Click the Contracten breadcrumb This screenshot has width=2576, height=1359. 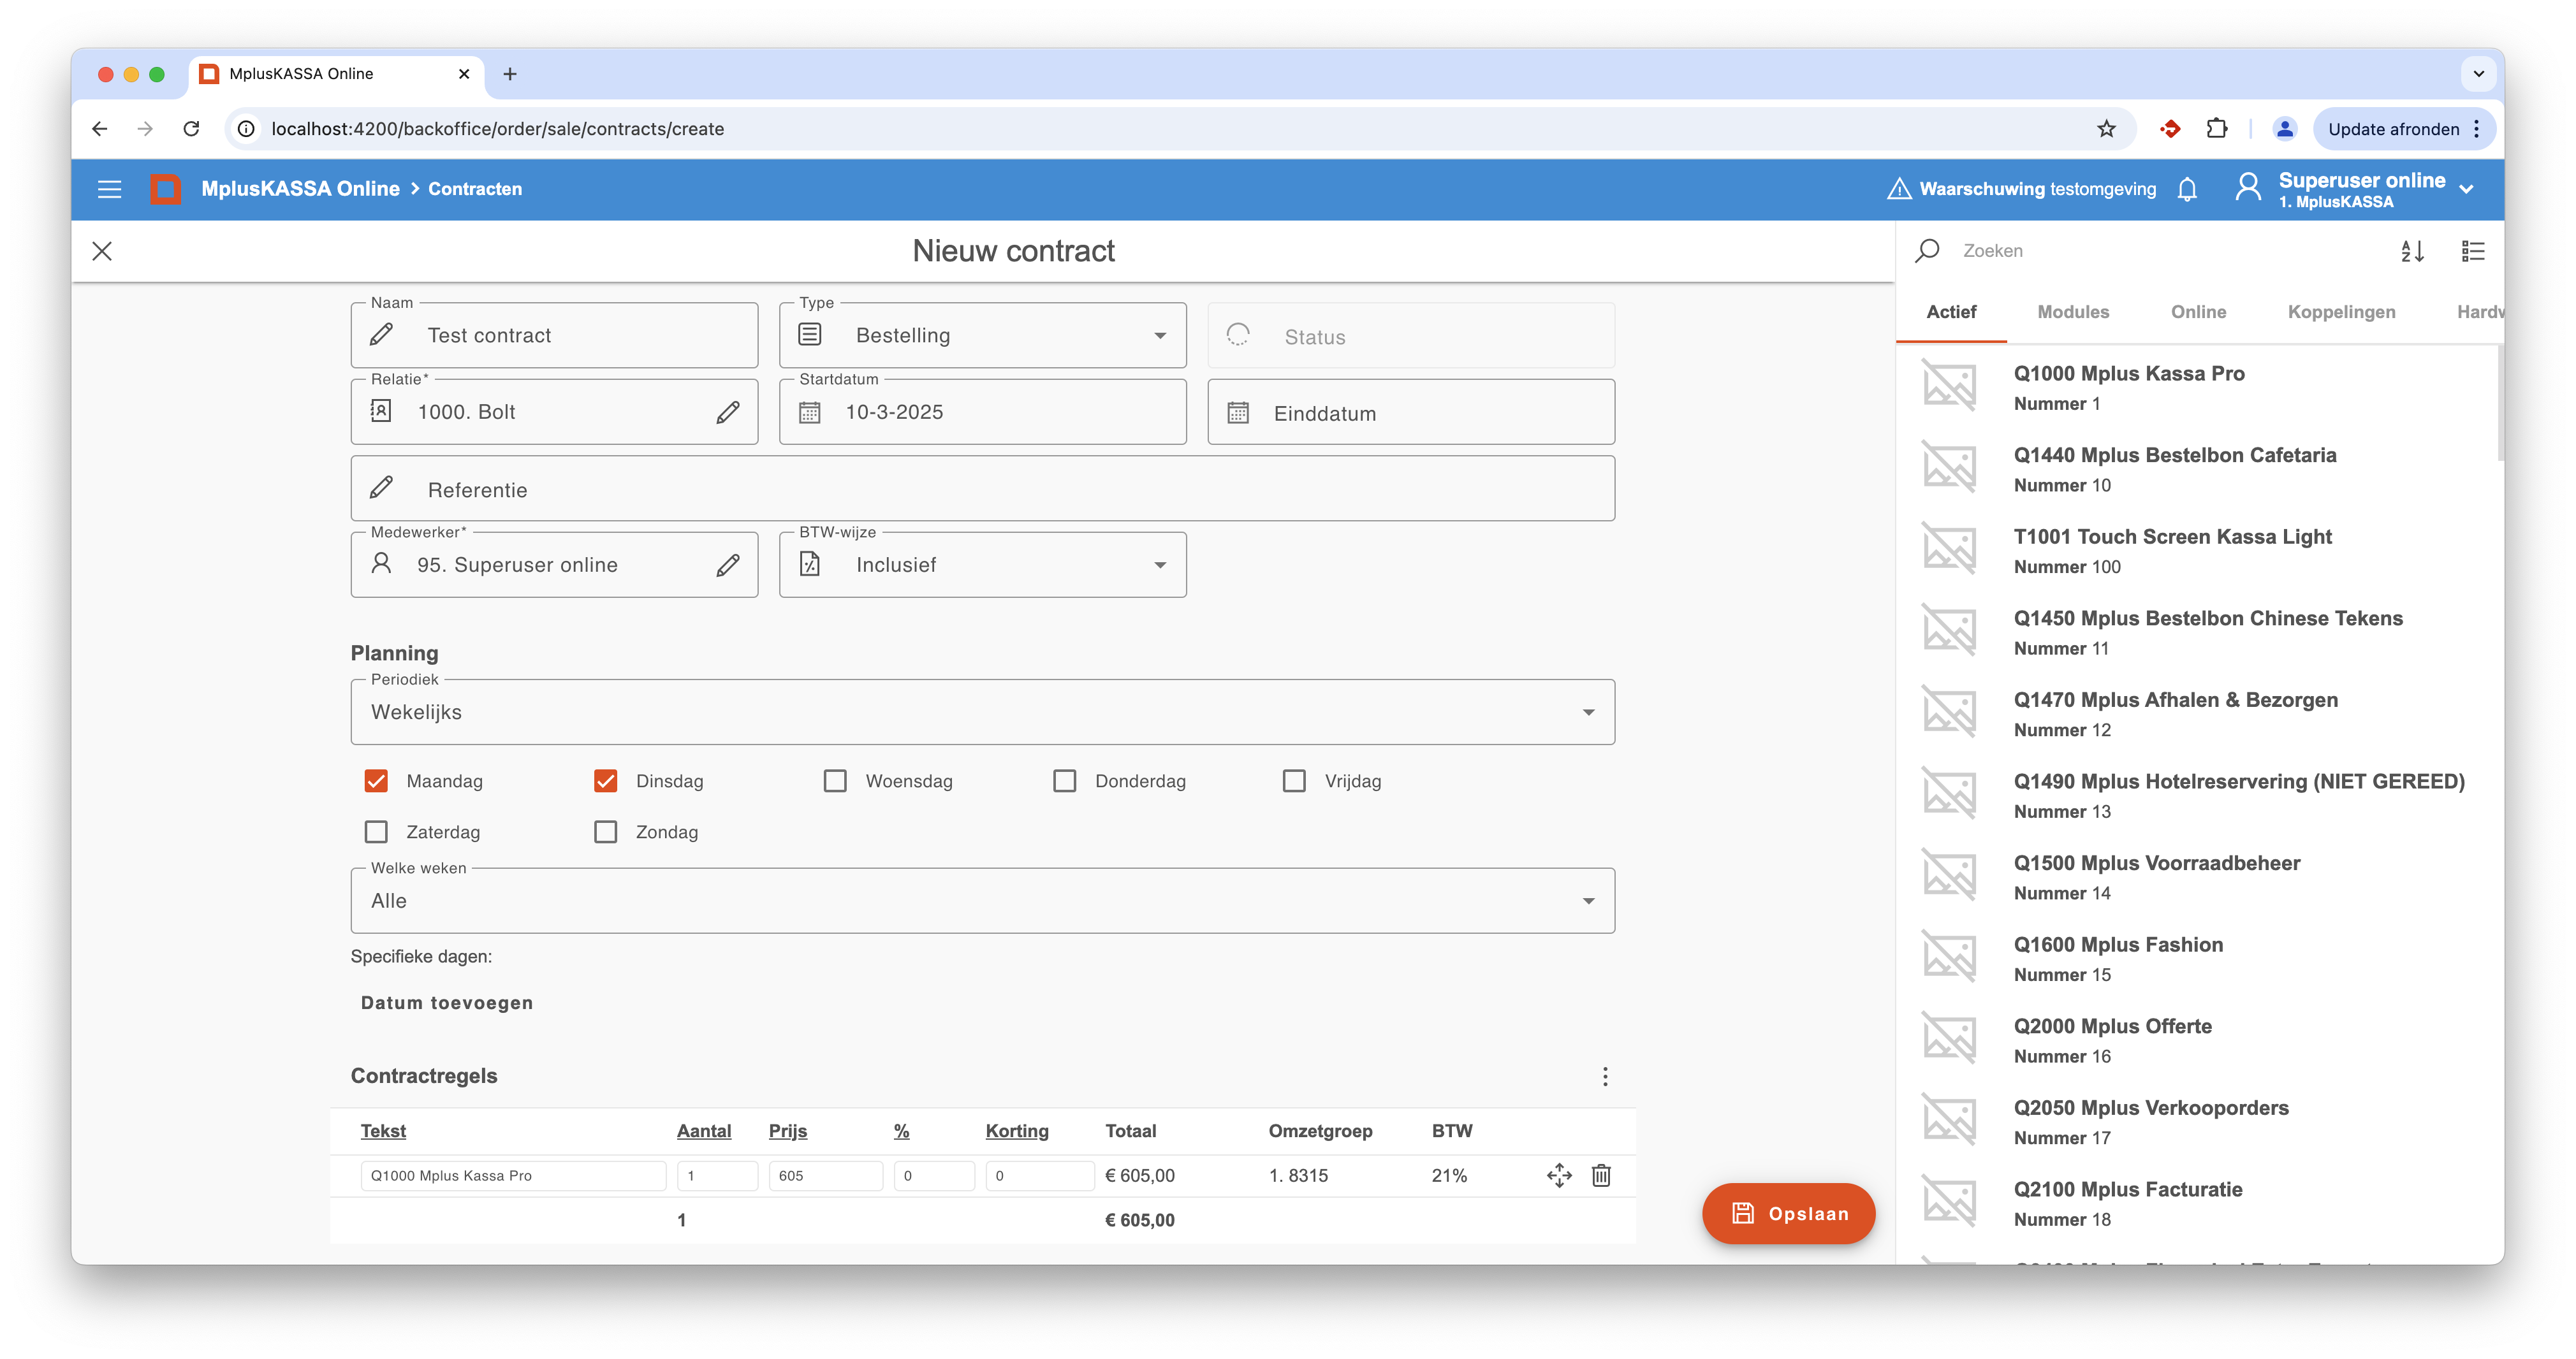point(475,189)
